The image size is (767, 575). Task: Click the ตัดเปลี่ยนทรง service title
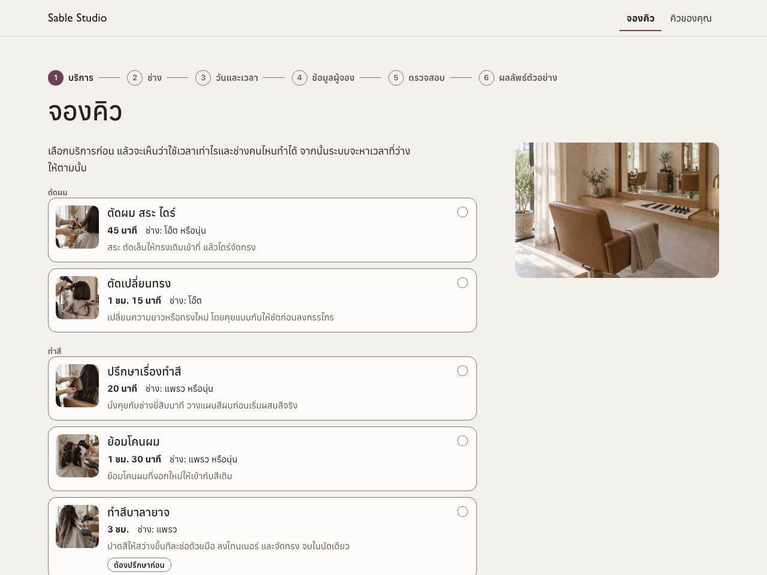(139, 283)
